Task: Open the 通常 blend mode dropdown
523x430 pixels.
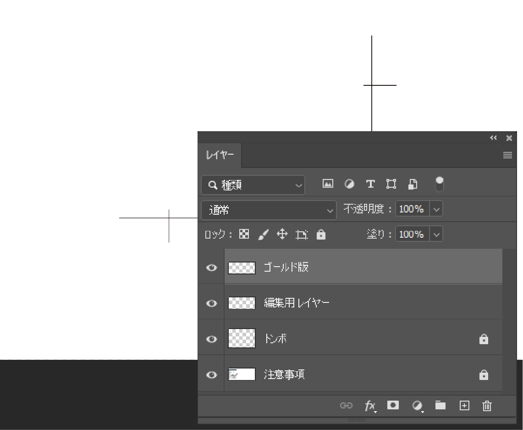Action: (269, 210)
